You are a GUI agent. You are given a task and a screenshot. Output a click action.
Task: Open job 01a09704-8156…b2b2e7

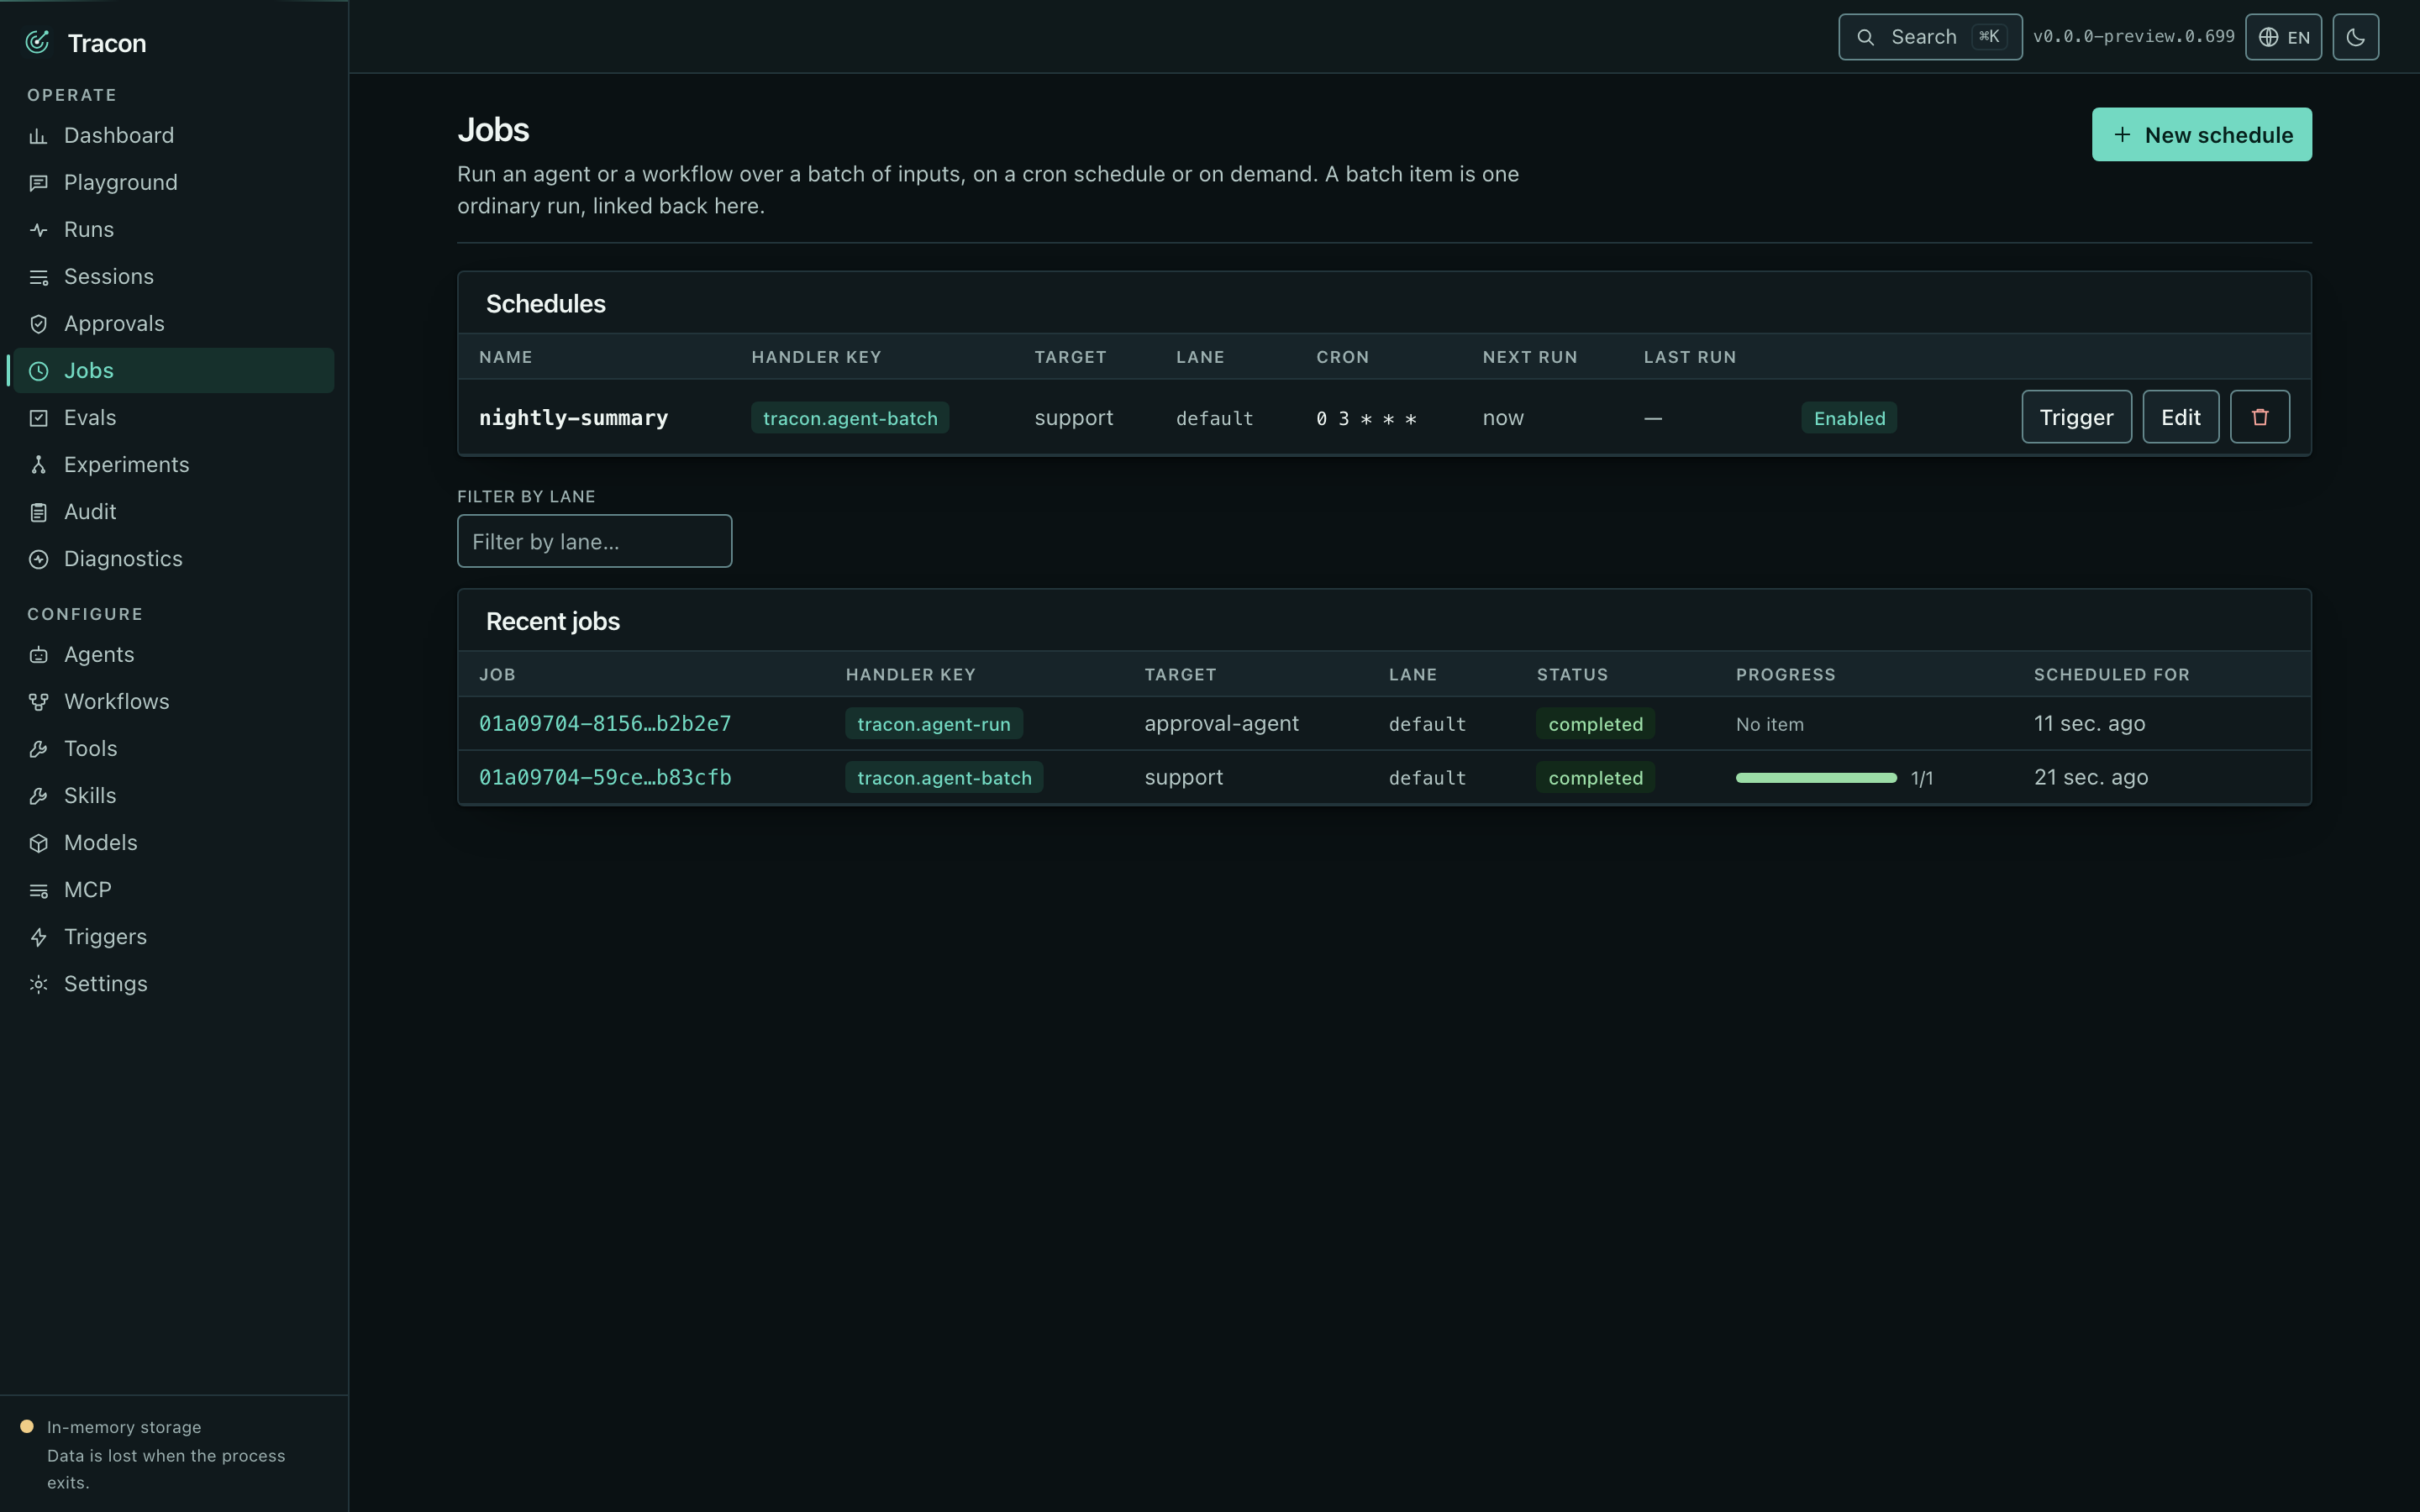[605, 723]
